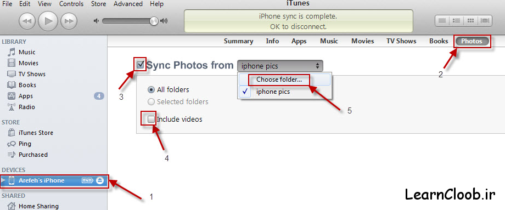Click the fast-forward next track button
The width and height of the screenshot is (505, 210).
(x=69, y=21)
